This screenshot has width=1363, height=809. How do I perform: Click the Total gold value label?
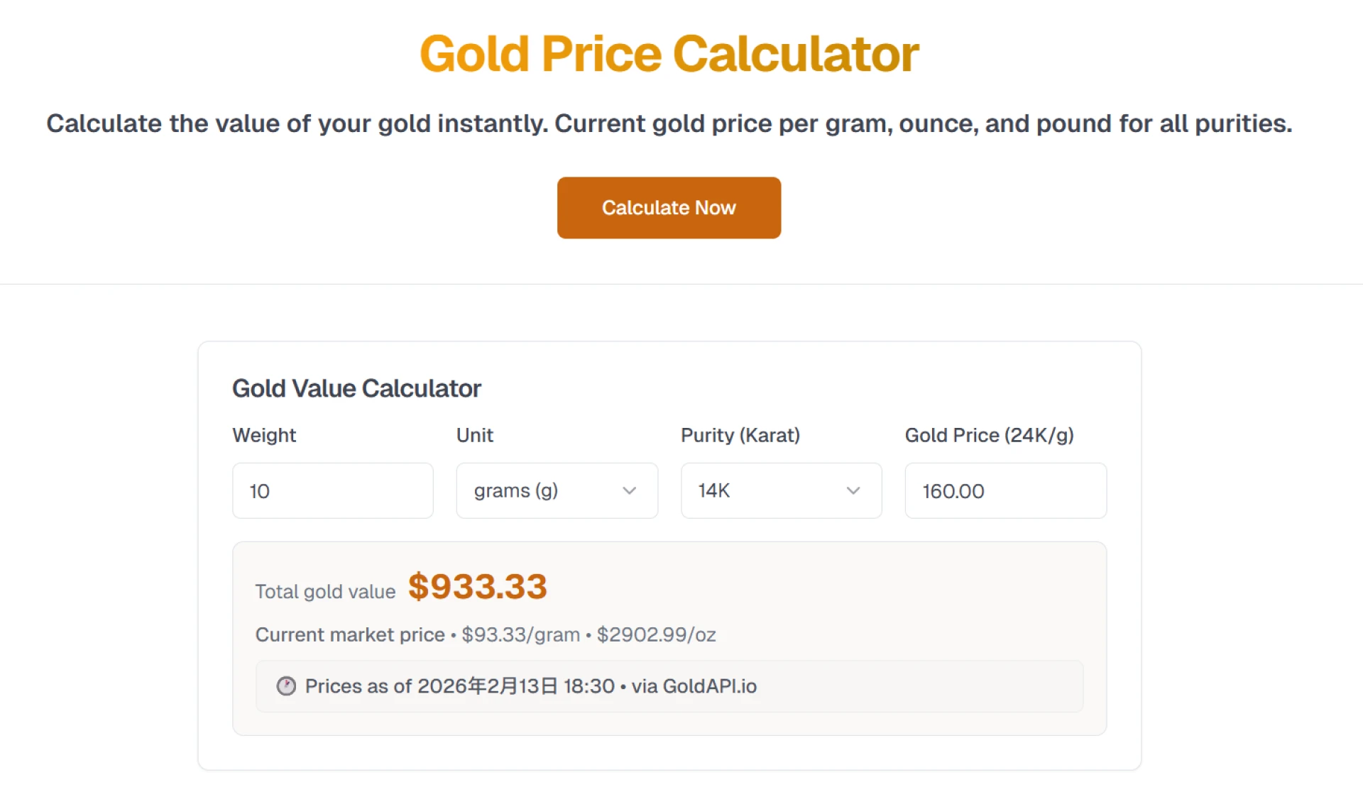pos(325,591)
